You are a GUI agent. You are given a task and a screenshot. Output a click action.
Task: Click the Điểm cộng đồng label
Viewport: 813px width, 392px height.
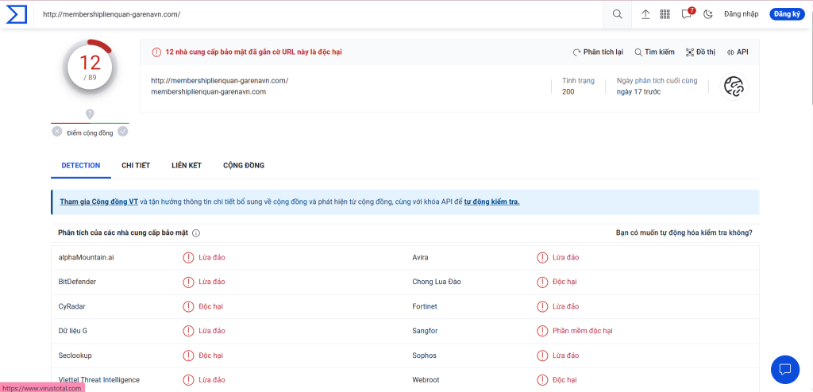point(90,133)
